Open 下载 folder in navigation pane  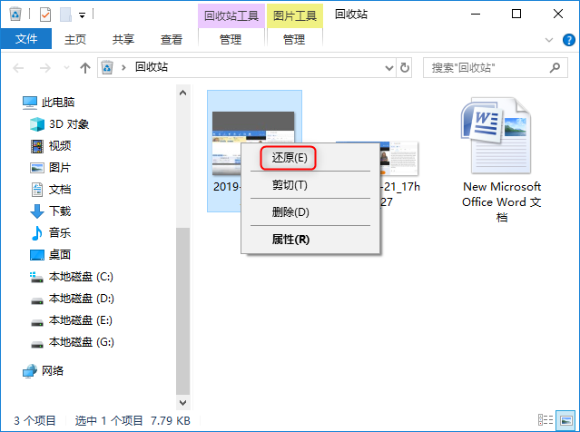click(60, 211)
